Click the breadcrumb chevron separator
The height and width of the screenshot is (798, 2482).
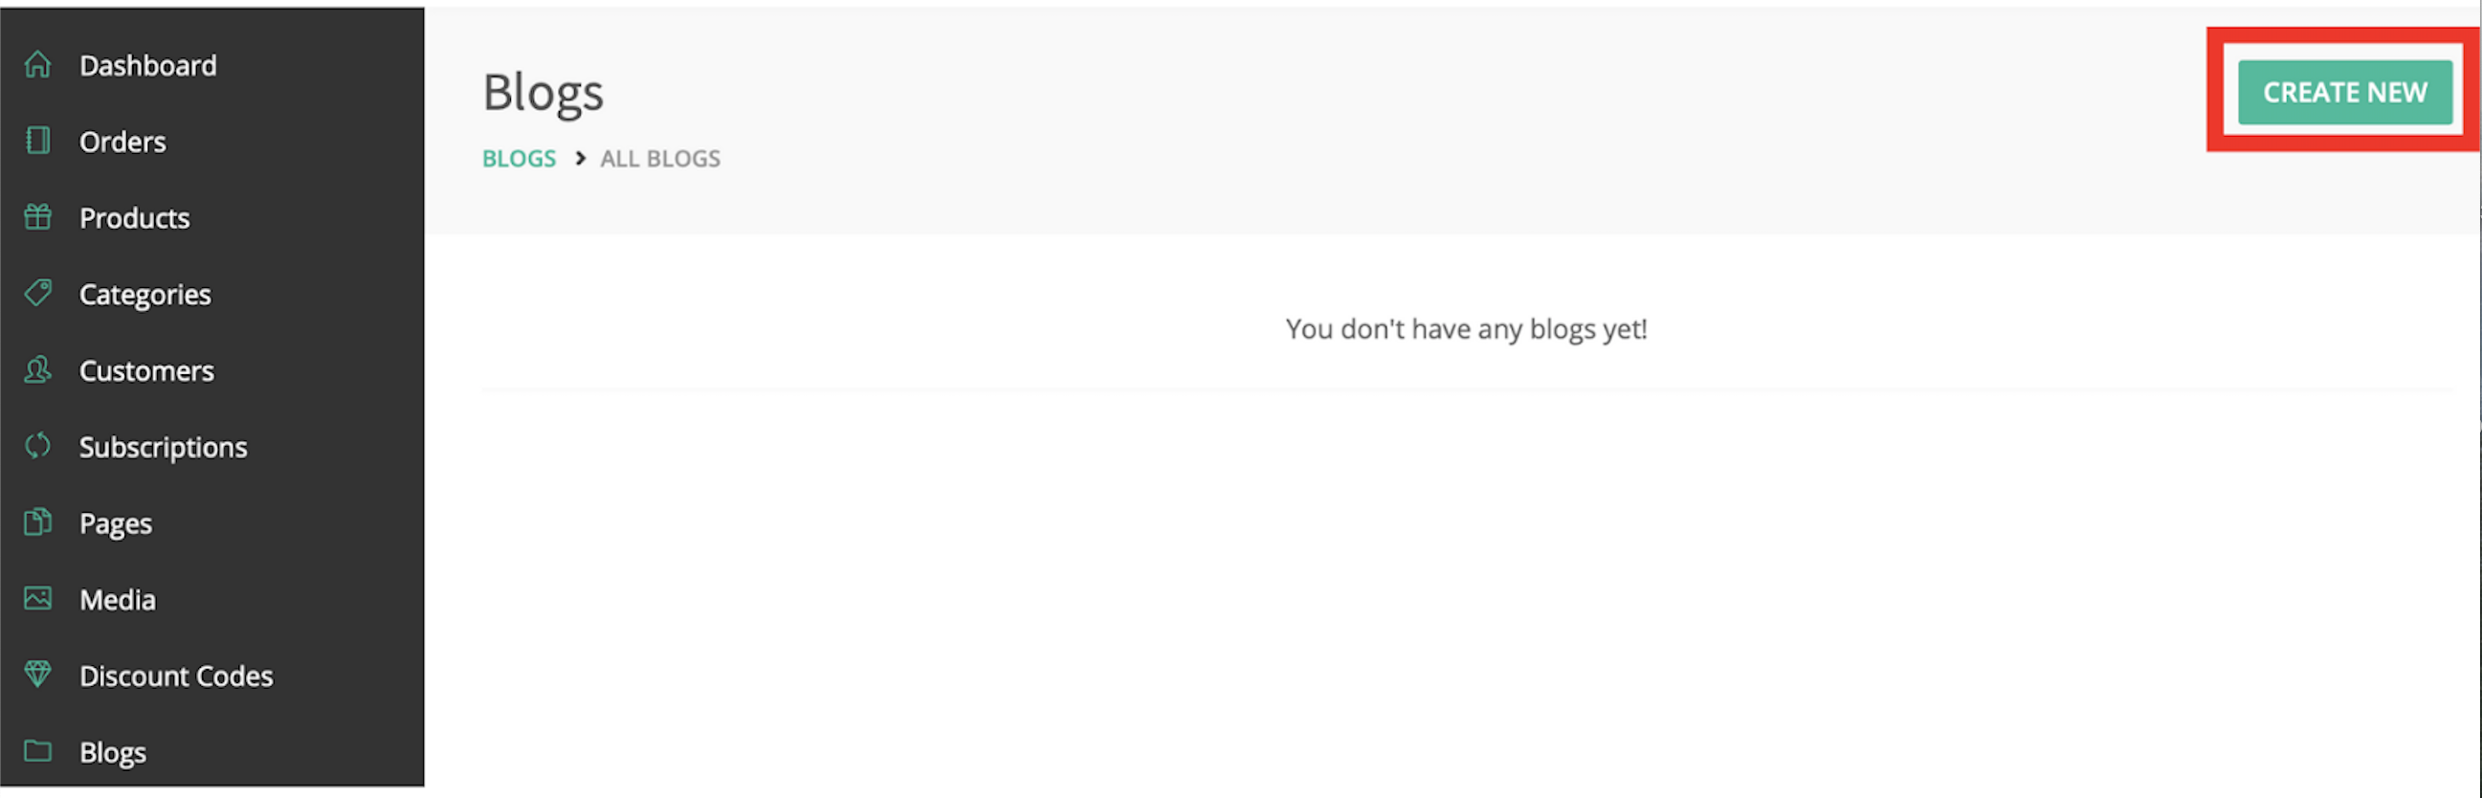coord(580,158)
